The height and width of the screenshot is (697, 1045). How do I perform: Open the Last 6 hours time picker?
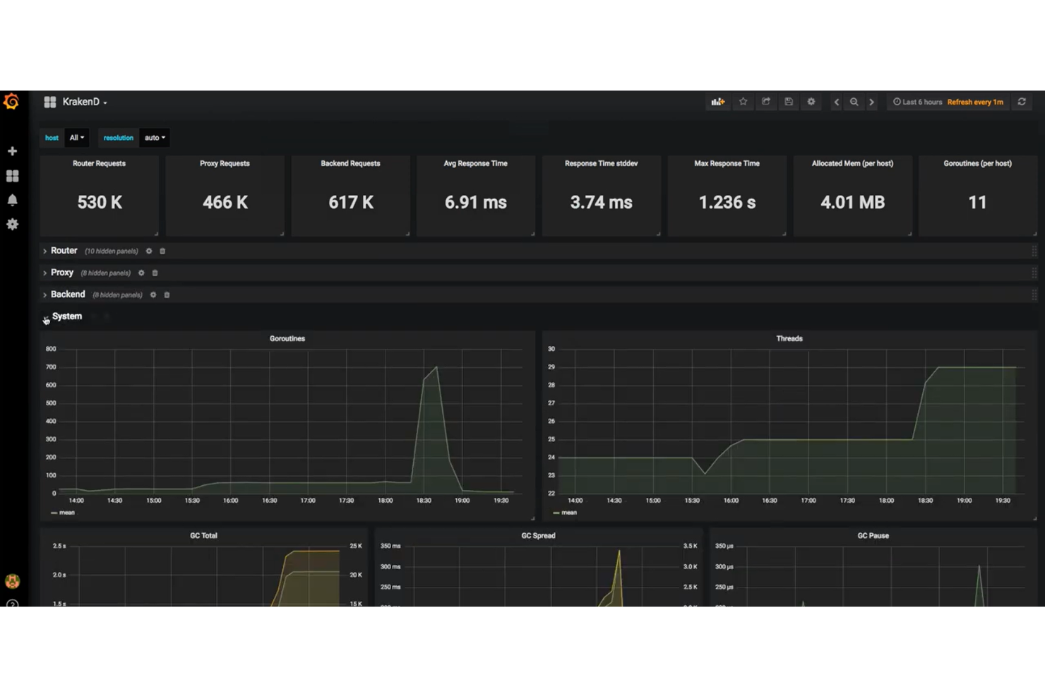coord(917,102)
